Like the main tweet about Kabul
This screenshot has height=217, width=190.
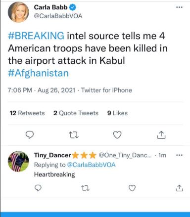click(x=117, y=135)
